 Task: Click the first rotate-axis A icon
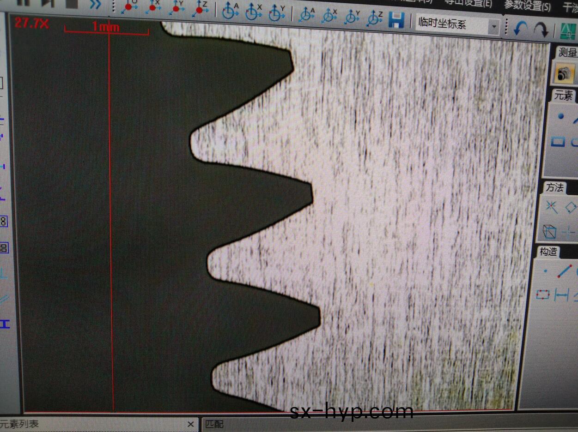[230, 11]
